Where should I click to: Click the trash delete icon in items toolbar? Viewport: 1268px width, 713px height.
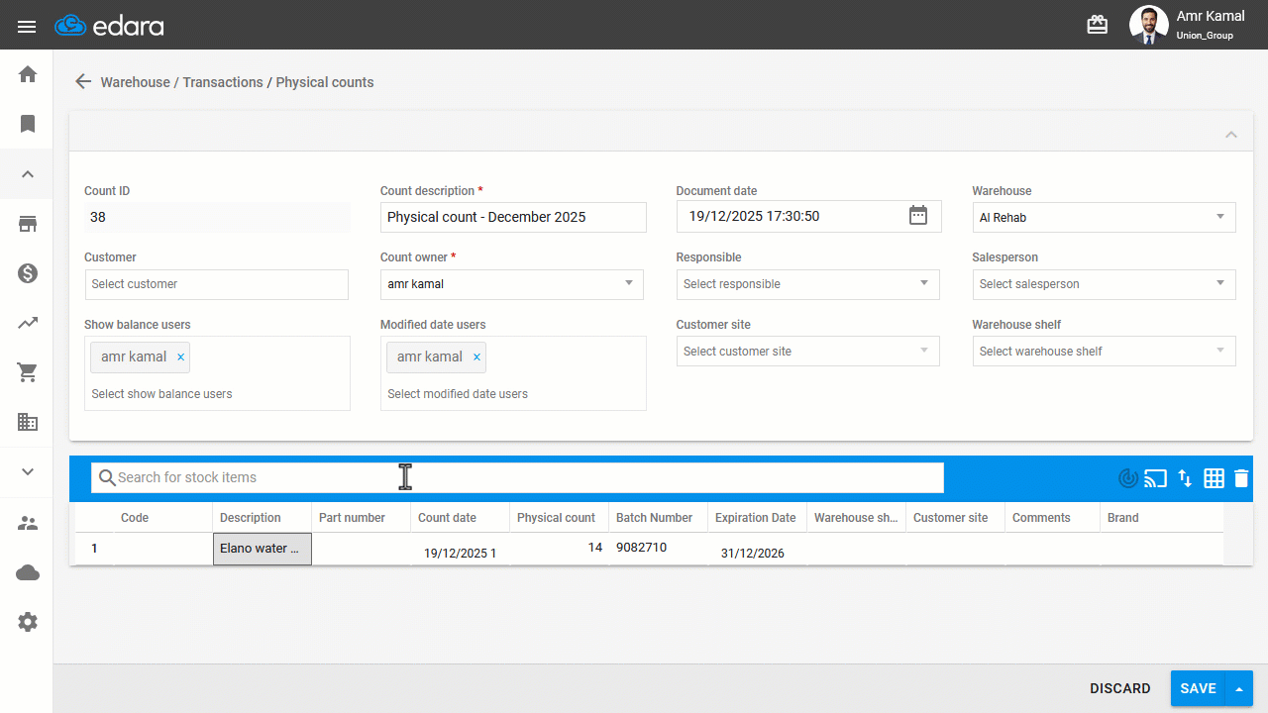(1241, 478)
